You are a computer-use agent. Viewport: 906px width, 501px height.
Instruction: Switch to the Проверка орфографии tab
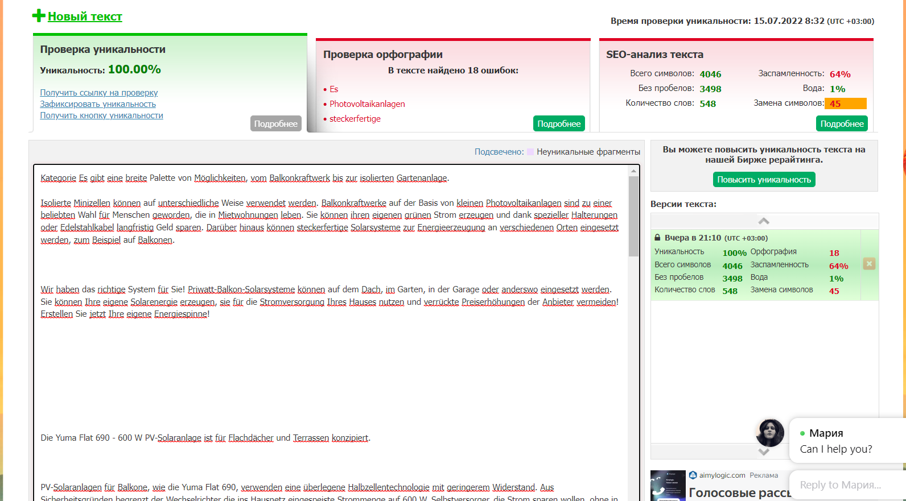click(382, 55)
